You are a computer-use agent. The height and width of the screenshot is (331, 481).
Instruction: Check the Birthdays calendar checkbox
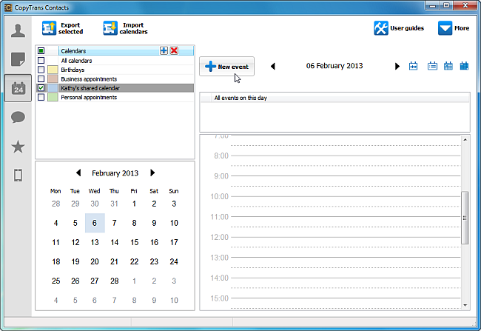(41, 70)
